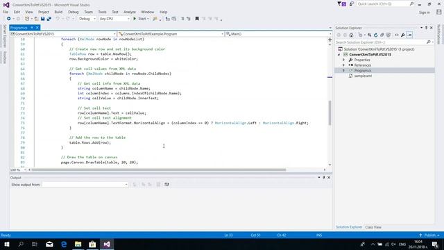Open Properties via Solution Explorer wrench icon
Screen dimensions: 444x250
(x=402, y=35)
